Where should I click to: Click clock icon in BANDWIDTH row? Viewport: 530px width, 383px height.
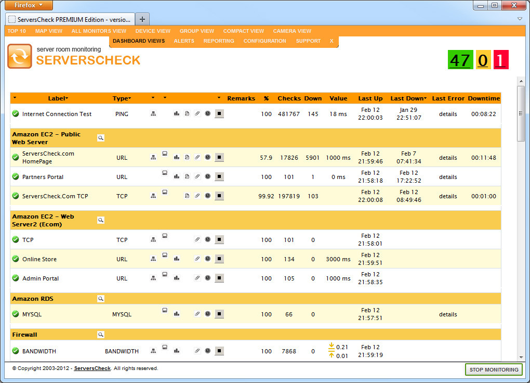208,351
